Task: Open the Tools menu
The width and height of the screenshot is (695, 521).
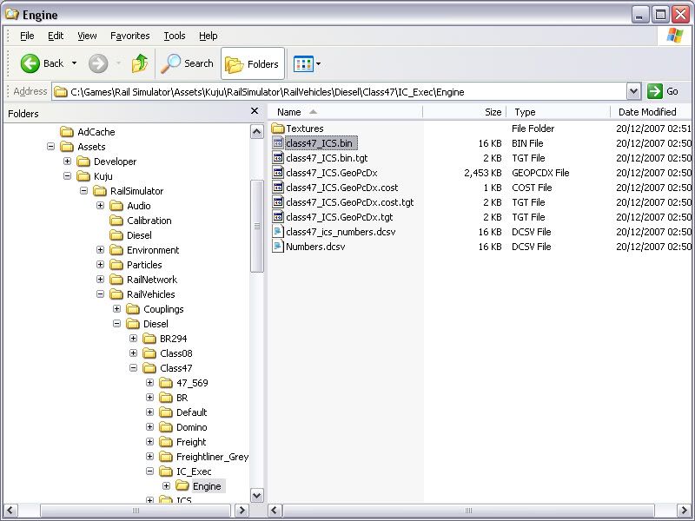Action: coord(175,36)
